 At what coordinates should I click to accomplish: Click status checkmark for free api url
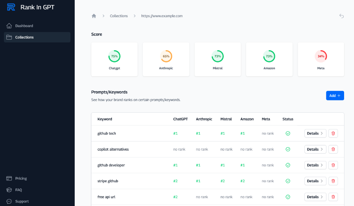(x=288, y=197)
